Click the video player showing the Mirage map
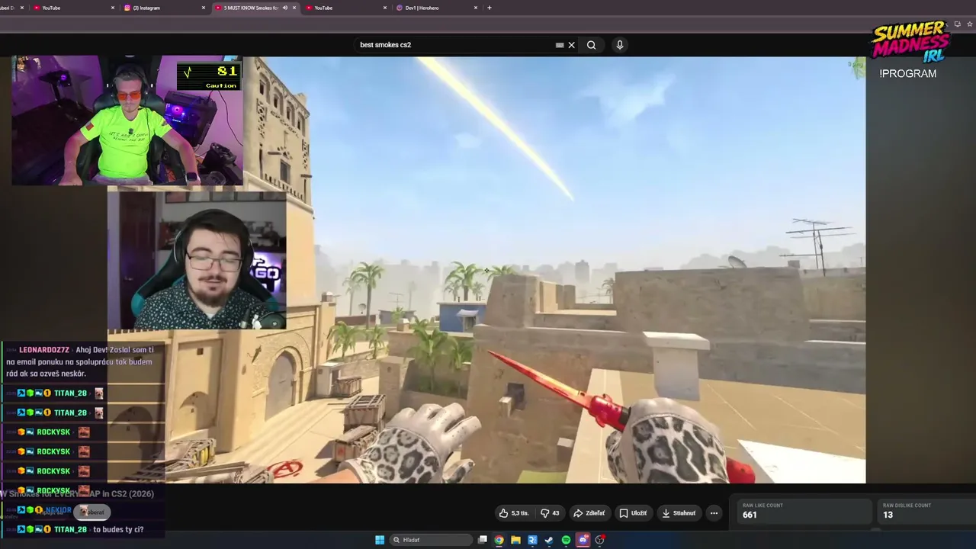 [486, 270]
